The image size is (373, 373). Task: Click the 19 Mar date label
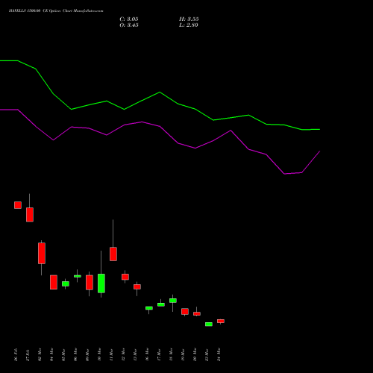click(184, 354)
